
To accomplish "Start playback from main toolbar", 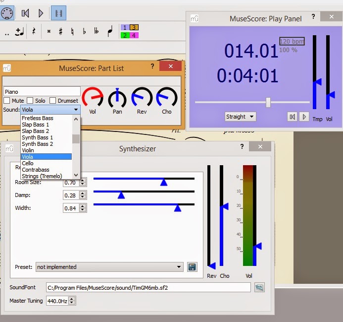I will click(x=41, y=13).
